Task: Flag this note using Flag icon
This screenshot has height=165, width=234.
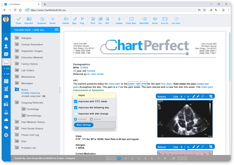Action: [x=82, y=20]
